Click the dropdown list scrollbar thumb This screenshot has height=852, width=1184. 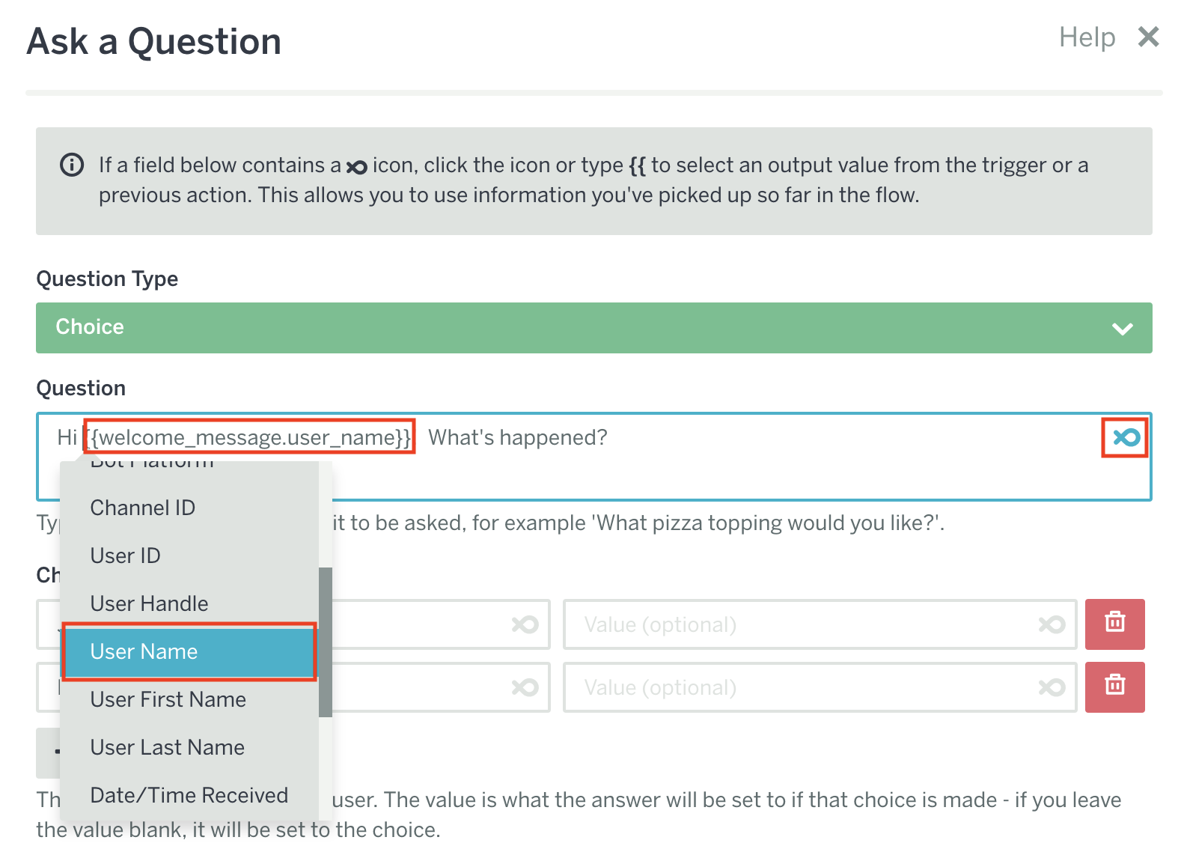325,642
